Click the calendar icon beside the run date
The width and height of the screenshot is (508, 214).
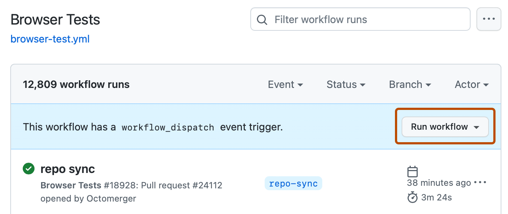click(413, 171)
